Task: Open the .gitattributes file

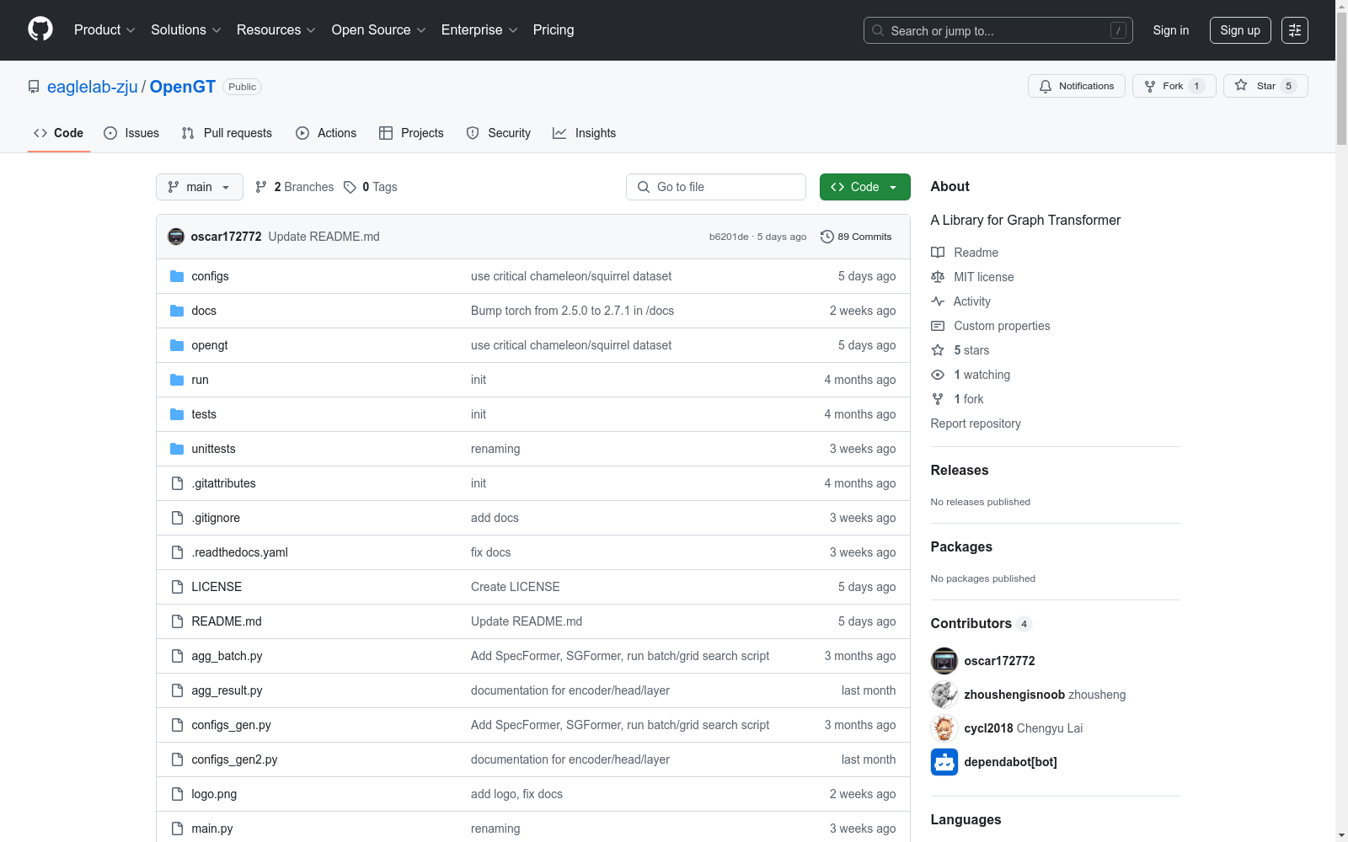Action: 223,483
